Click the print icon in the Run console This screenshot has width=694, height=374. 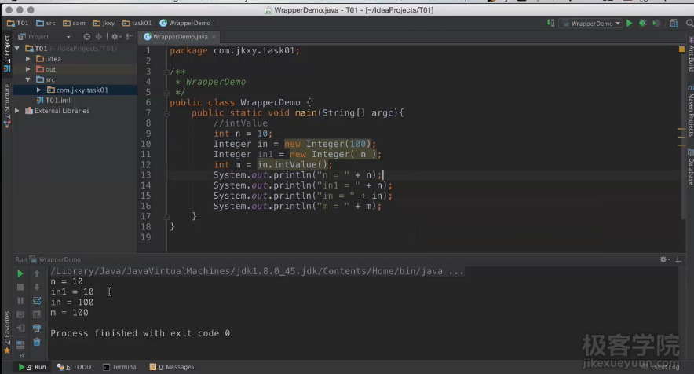pyautogui.click(x=37, y=328)
